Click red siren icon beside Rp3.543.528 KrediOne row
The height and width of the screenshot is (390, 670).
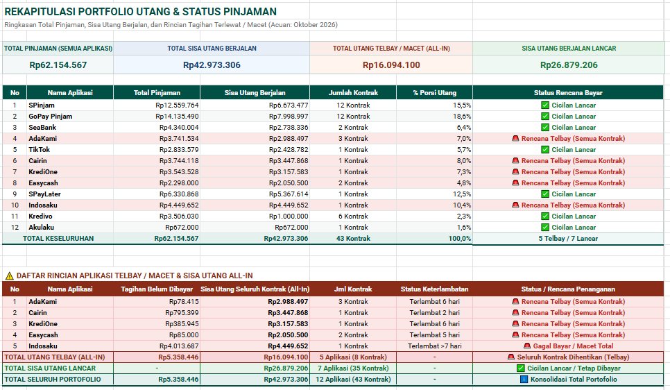(515, 172)
